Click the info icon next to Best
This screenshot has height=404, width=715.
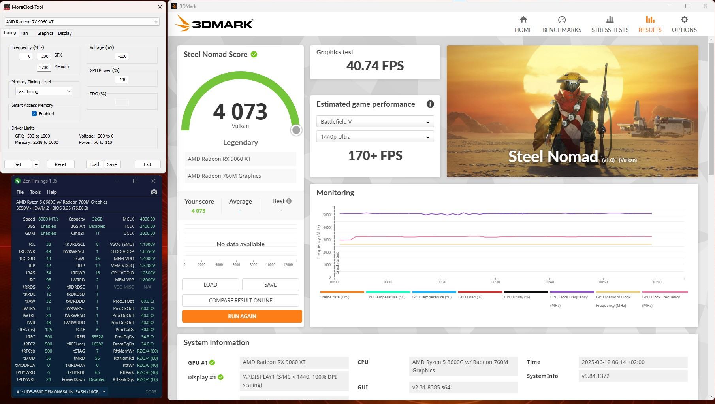point(289,201)
